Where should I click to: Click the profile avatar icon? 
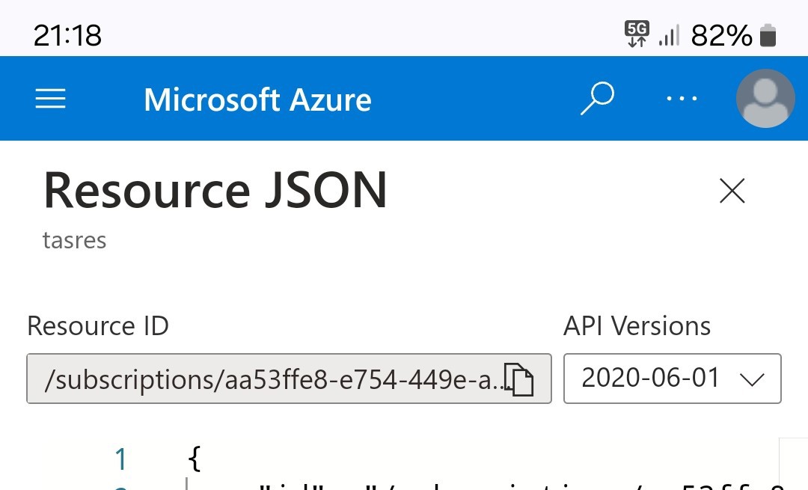click(765, 98)
